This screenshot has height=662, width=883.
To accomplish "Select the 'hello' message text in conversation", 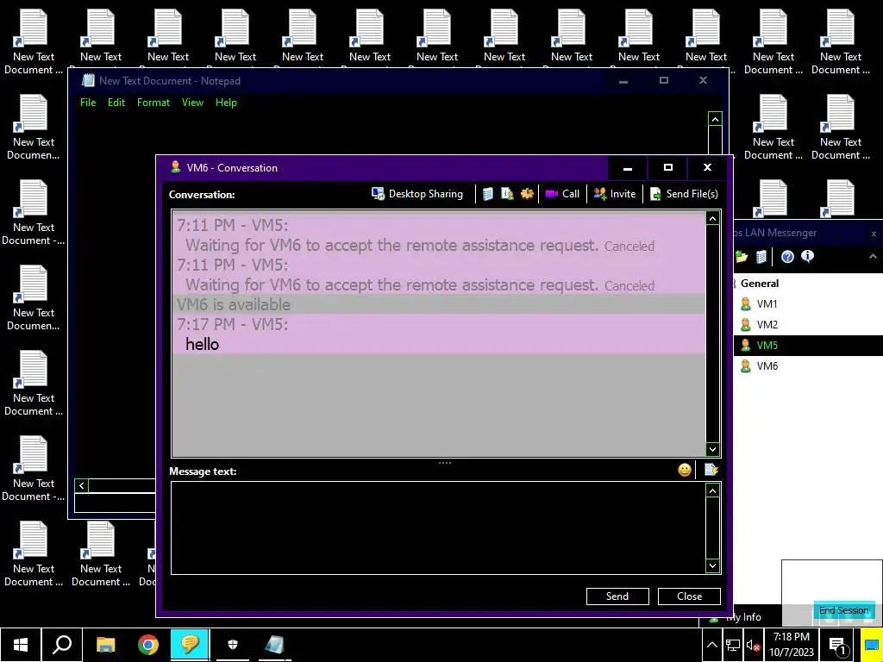I will coord(202,344).
